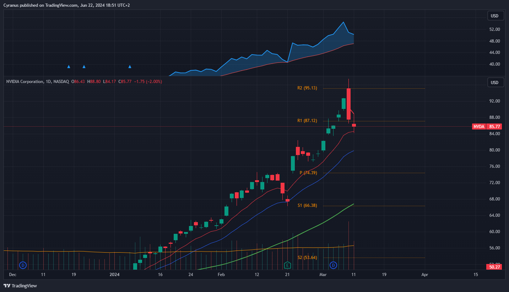Select the R2 (95.13) pivot label

pos(307,88)
